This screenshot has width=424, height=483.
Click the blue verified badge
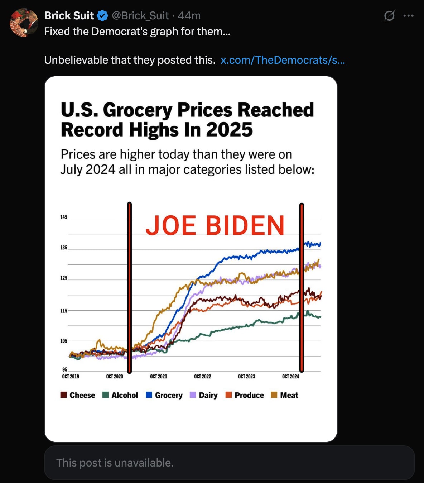(x=102, y=16)
